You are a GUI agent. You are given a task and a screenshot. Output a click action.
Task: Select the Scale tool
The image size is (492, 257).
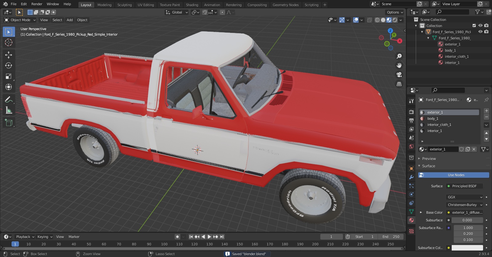click(x=9, y=76)
